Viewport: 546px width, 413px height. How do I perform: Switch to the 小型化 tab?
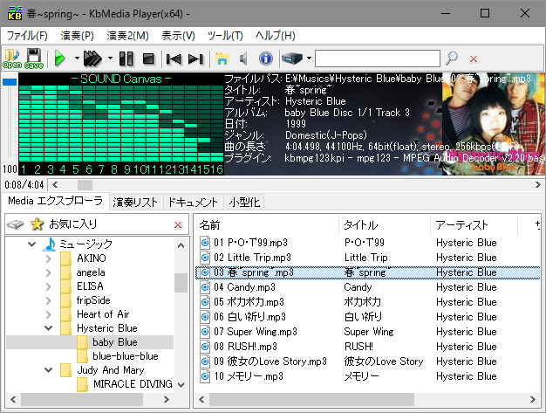[244, 203]
